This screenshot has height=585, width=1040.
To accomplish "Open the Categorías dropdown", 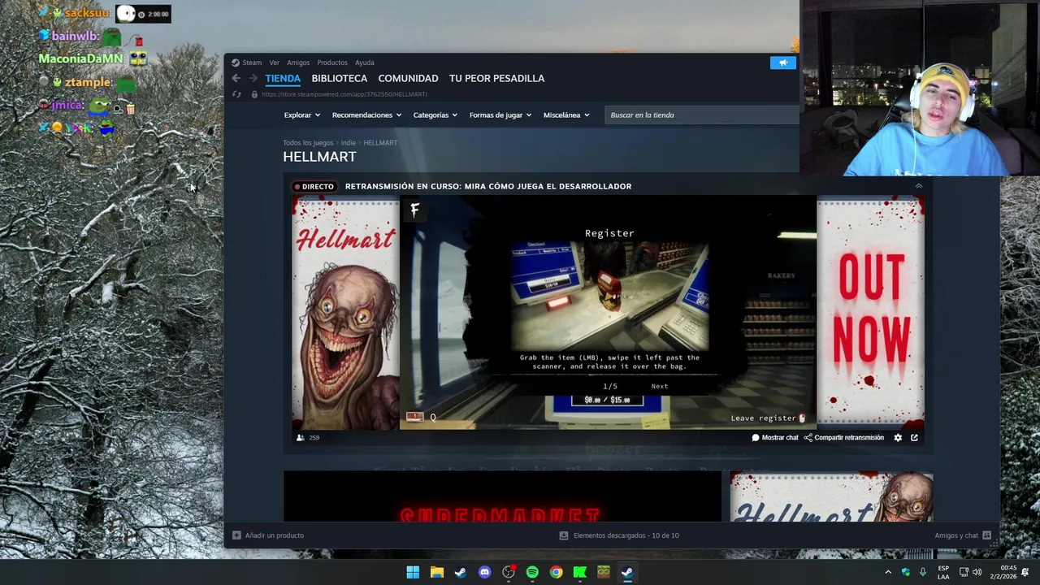I will 435,115.
